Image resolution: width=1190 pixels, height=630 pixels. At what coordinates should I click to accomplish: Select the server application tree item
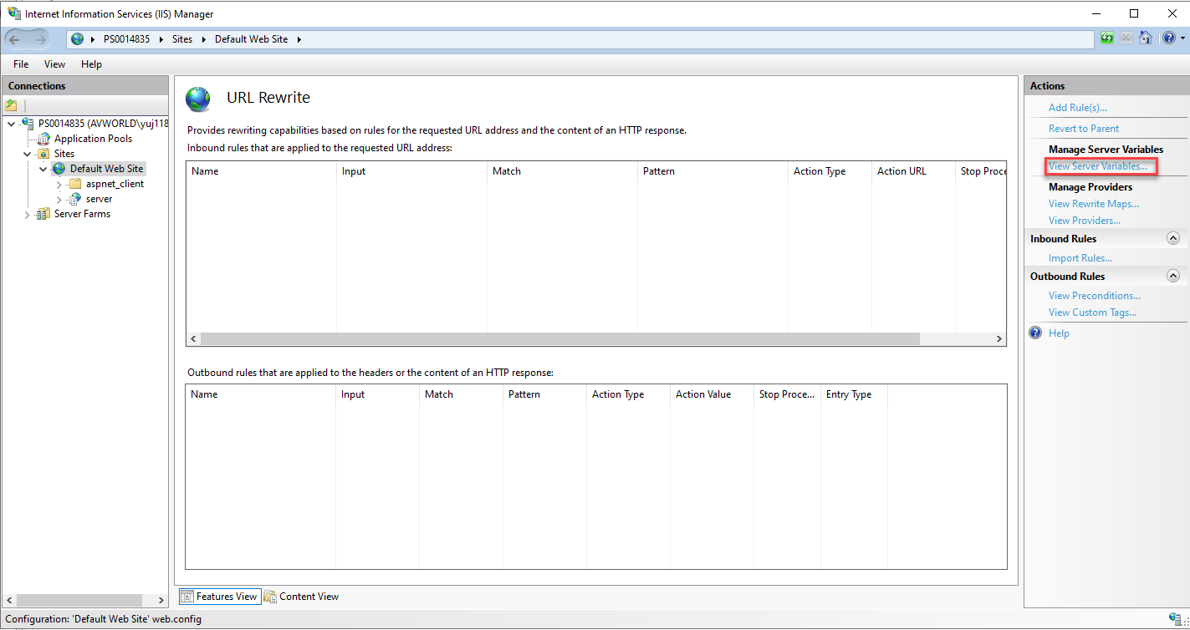click(99, 199)
